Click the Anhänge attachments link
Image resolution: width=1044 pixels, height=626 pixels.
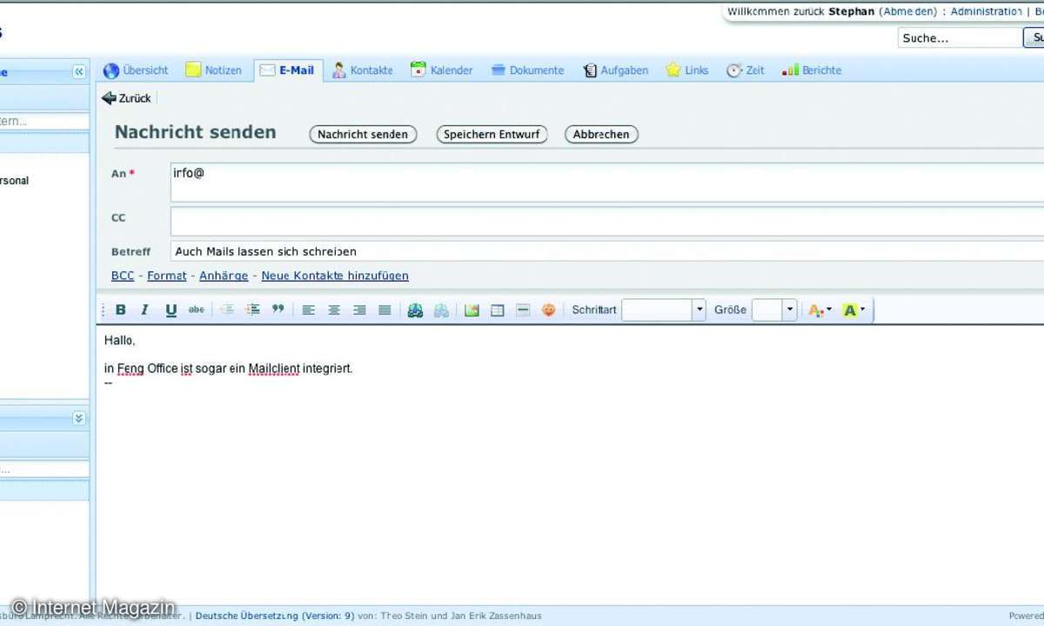click(x=224, y=276)
